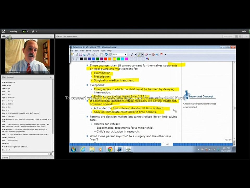The height and width of the screenshot is (188, 250).
Task: Click the Insert Space tool icon
Action: pyautogui.click(x=157, y=55)
